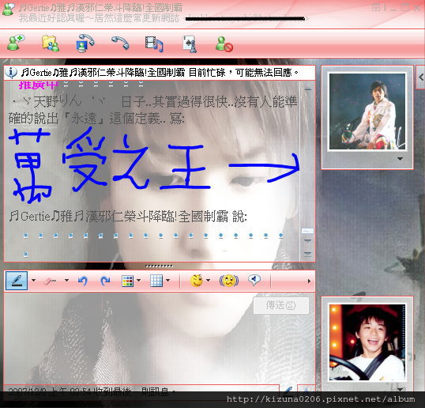Redo the ink stroke
The image size is (425, 408).
tap(105, 281)
